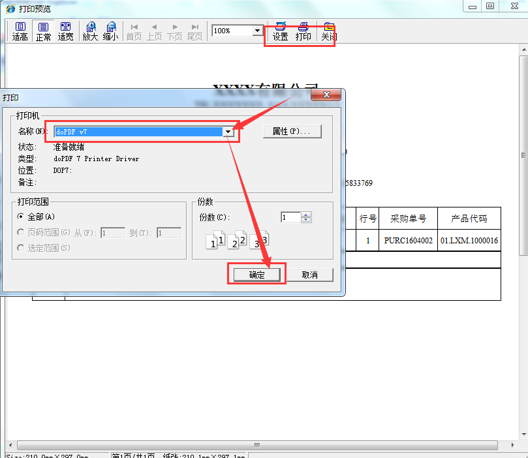The width and height of the screenshot is (528, 458).
Task: Select the 全部 print range radio button
Action: (x=22, y=217)
